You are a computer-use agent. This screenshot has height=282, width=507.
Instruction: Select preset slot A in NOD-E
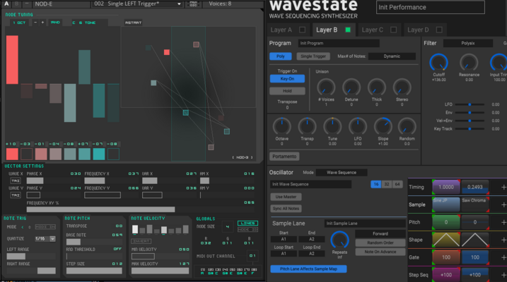(6, 4)
